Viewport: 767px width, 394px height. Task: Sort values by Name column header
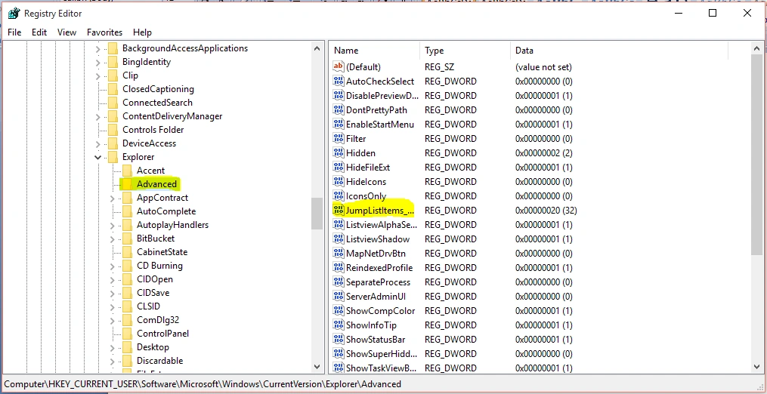tap(375, 51)
